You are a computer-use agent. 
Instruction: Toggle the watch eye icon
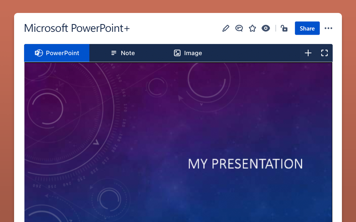pos(266,28)
